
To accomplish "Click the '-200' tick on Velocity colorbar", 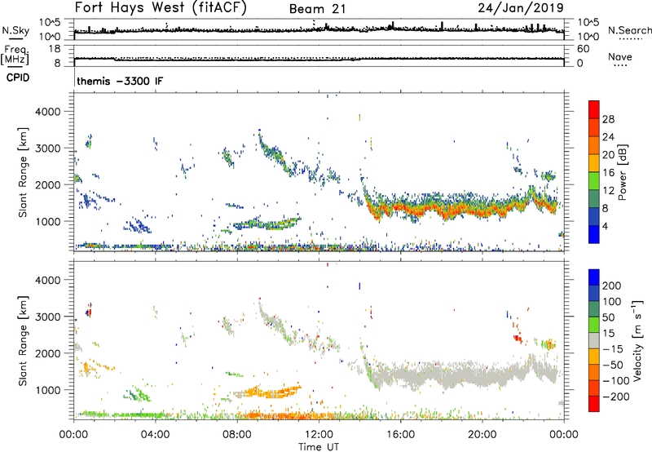I will pos(616,397).
